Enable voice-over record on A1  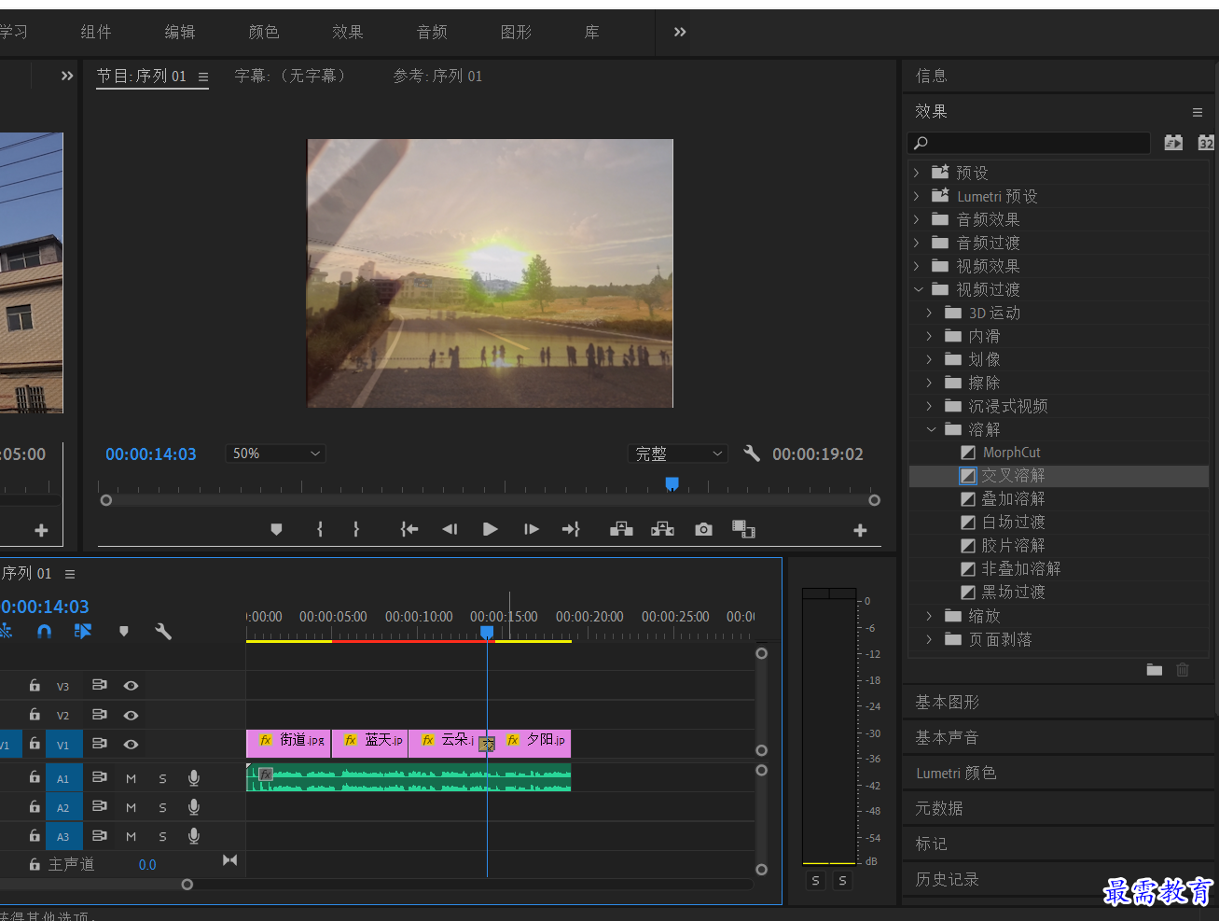point(194,777)
